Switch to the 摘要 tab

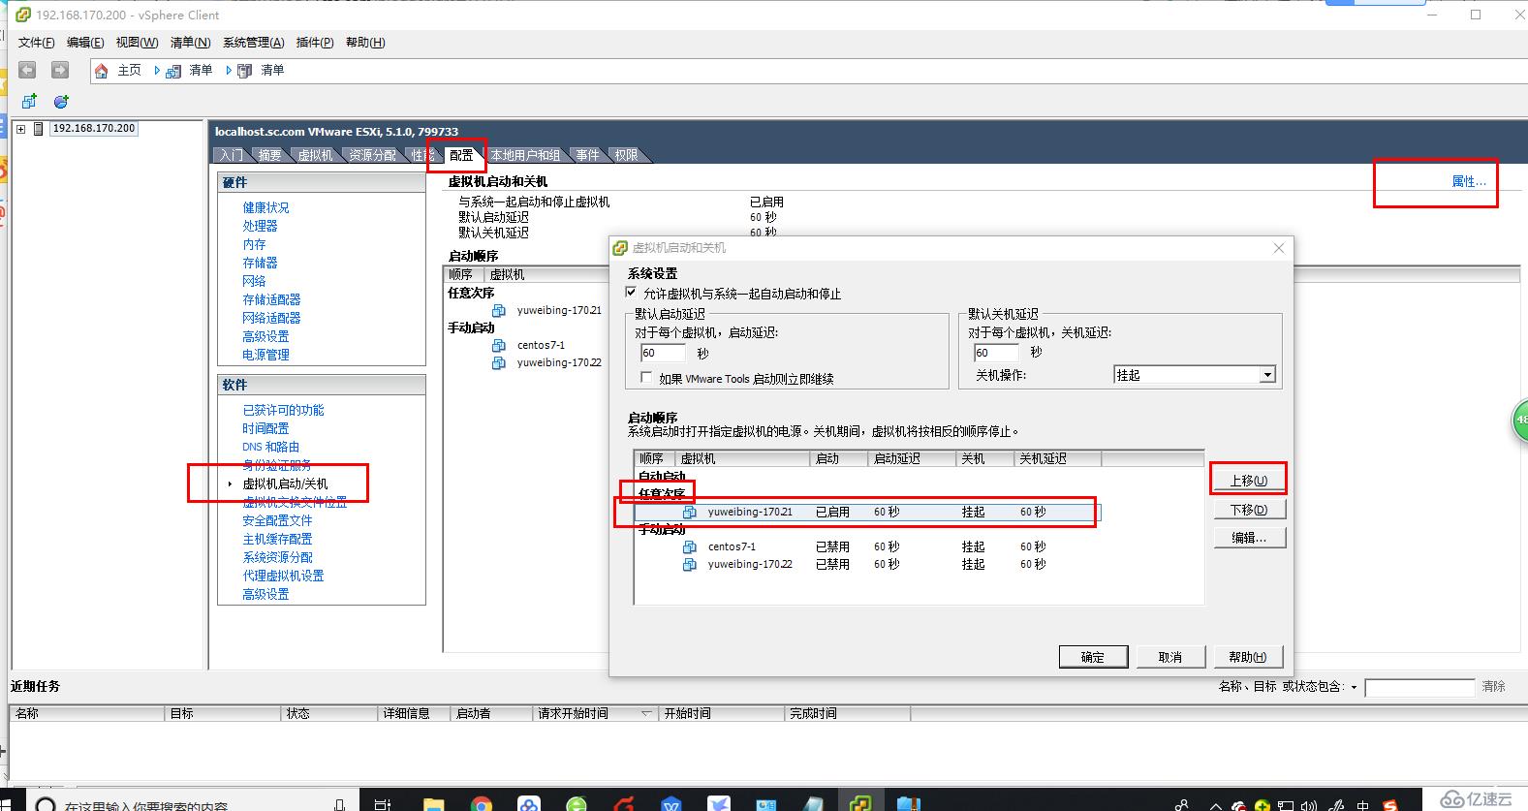click(x=269, y=155)
